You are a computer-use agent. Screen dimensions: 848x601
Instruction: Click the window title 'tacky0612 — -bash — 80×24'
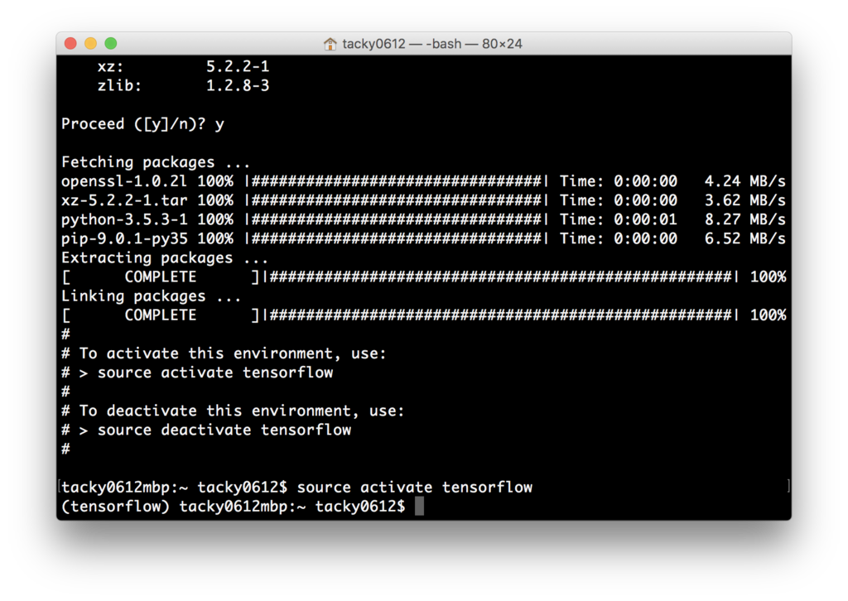[x=432, y=44]
